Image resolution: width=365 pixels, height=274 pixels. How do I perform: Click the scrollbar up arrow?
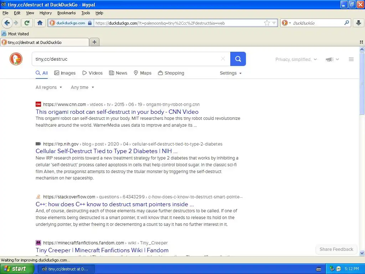tap(362, 49)
